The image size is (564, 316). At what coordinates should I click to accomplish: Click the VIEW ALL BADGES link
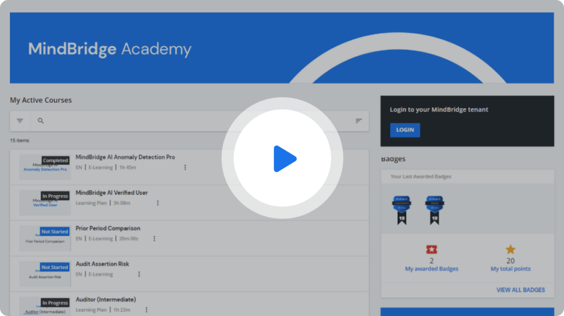(x=521, y=290)
